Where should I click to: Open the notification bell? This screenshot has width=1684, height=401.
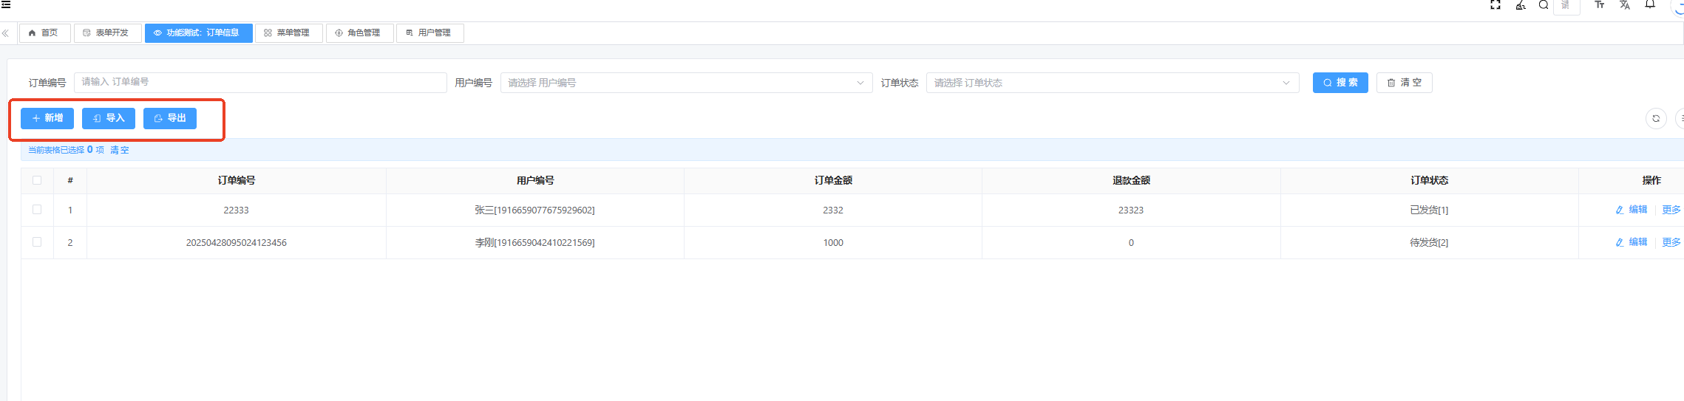tap(1650, 4)
